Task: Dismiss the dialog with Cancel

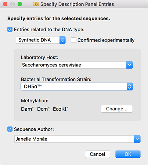Action: (97, 154)
